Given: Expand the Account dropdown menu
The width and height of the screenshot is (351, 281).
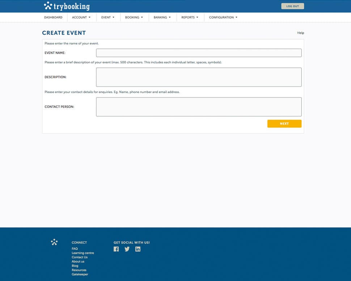Looking at the screenshot, I should (x=81, y=17).
